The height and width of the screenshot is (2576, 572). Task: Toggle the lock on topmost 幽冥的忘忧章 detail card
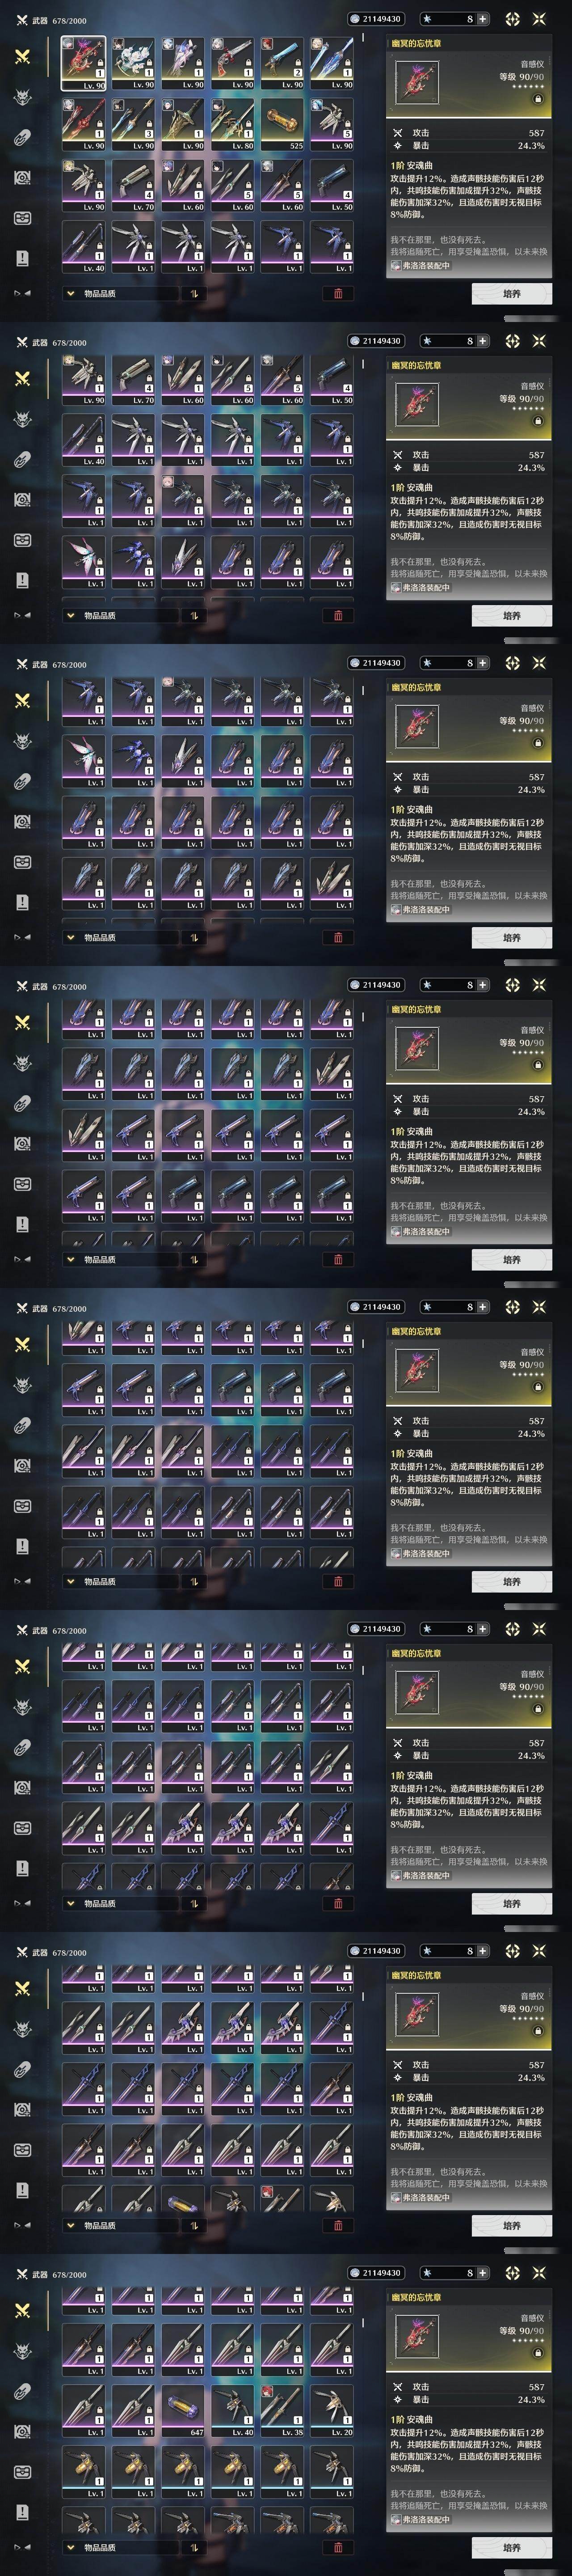[x=537, y=99]
